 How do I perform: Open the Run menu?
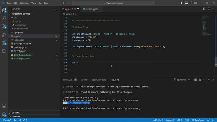coord(46,3)
